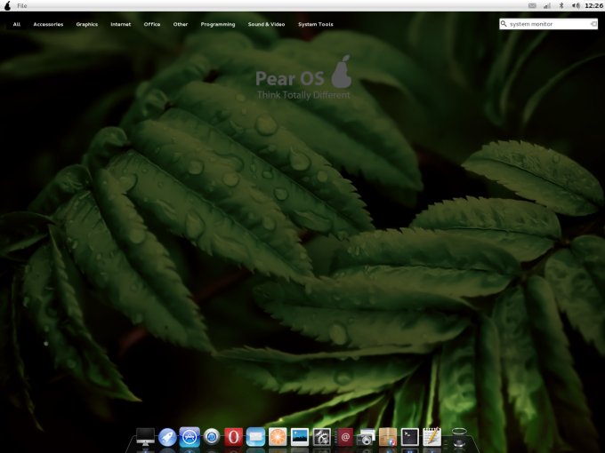Open the System Tools category

[316, 24]
